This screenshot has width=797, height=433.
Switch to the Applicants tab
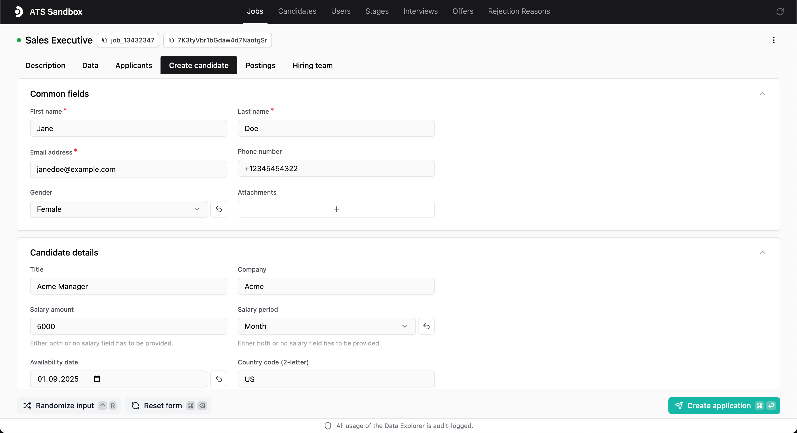(x=134, y=65)
